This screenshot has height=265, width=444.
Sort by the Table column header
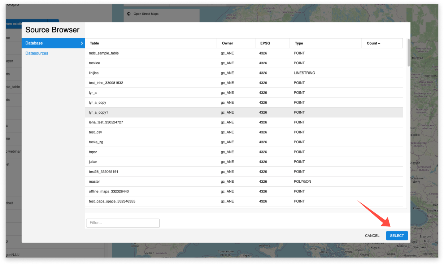pos(94,43)
